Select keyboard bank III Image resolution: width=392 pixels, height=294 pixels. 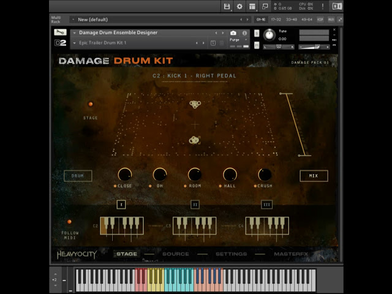point(266,205)
